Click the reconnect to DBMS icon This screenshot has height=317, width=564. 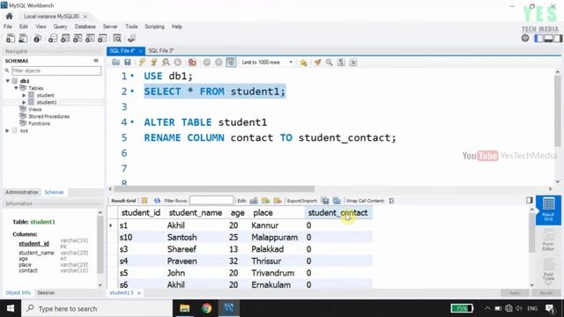131,38
